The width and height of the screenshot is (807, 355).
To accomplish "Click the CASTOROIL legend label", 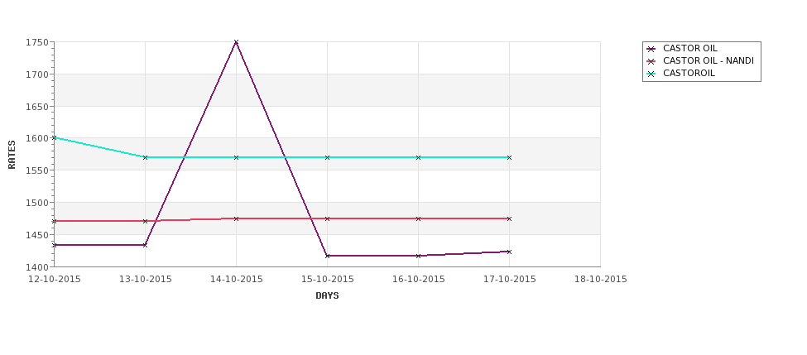I will pyautogui.click(x=689, y=73).
